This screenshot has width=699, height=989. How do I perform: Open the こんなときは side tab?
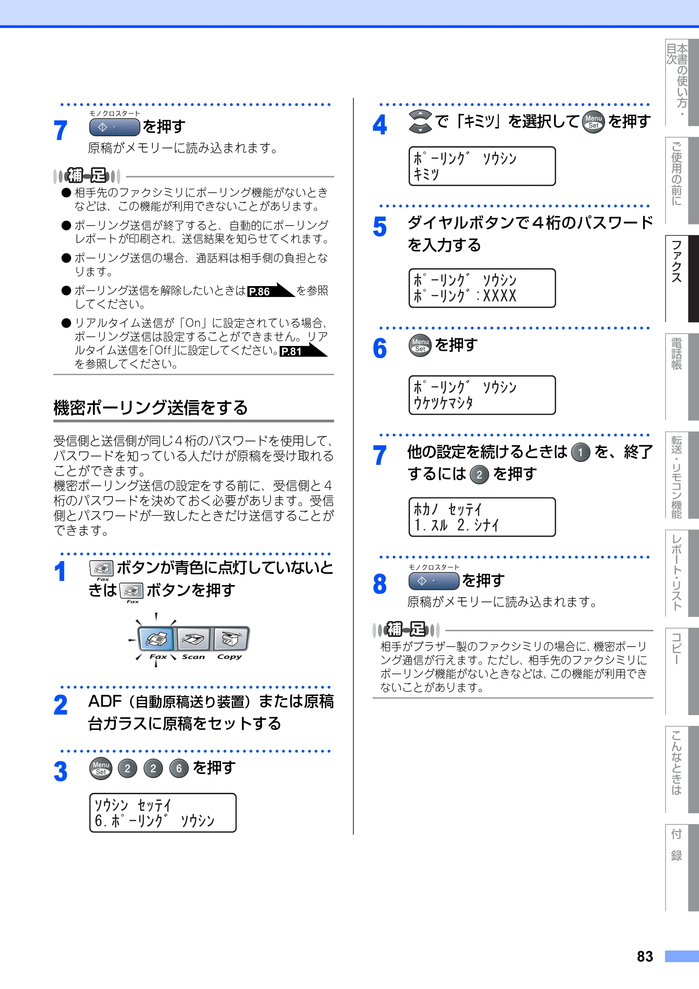pos(682,770)
